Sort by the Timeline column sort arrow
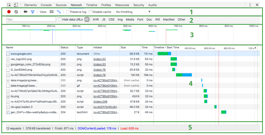The width and height of the screenshot is (265, 135). (x=255, y=48)
